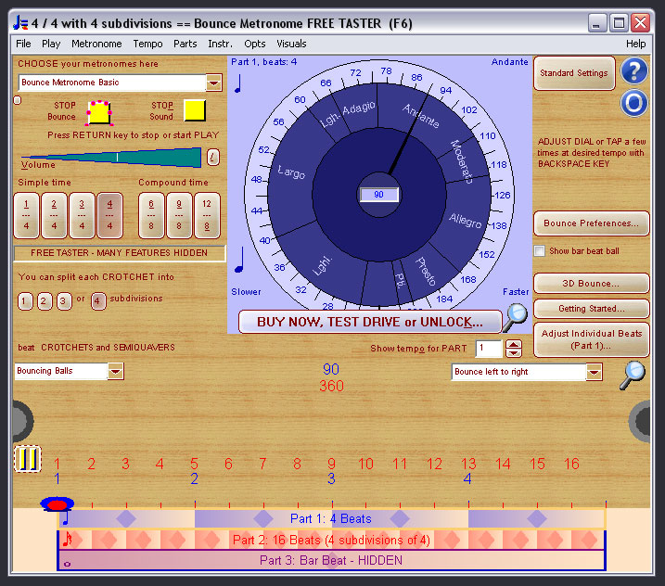This screenshot has height=586, width=665.
Task: Click the blue circle icon below help
Action: point(634,103)
